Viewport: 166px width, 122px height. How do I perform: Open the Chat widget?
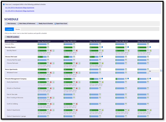[x=153, y=71]
